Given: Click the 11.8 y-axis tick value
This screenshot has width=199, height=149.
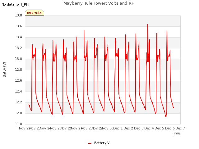Looking at the screenshot, I should [x=19, y=124].
